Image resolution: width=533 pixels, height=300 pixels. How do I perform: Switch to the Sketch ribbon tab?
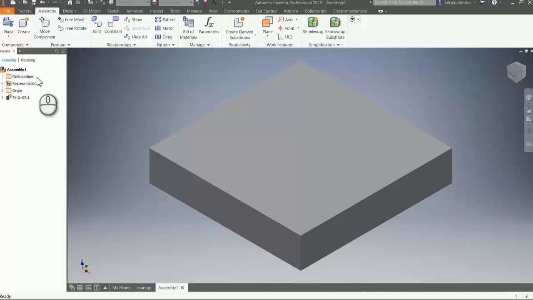tap(113, 11)
